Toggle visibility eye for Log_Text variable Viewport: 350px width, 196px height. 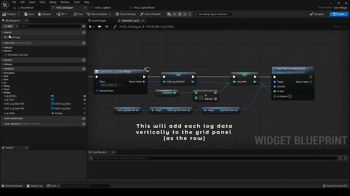85,100
